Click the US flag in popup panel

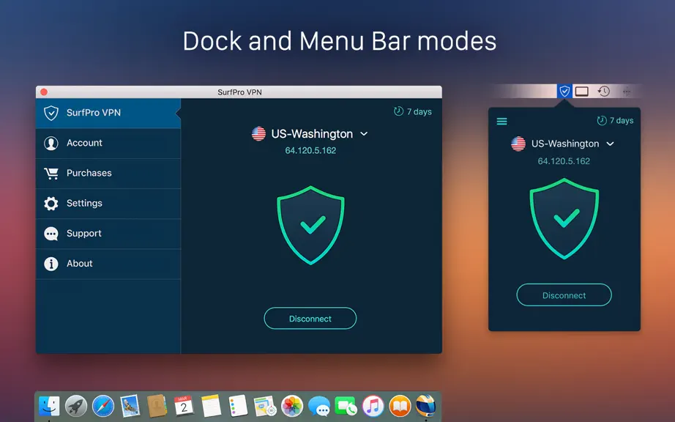518,144
